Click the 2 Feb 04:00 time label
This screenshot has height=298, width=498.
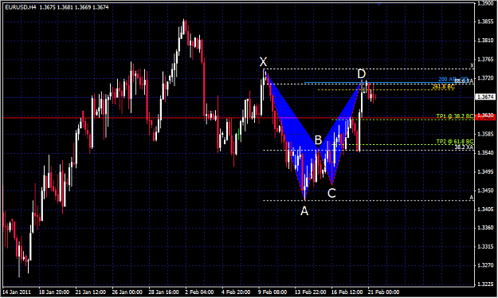(x=199, y=292)
